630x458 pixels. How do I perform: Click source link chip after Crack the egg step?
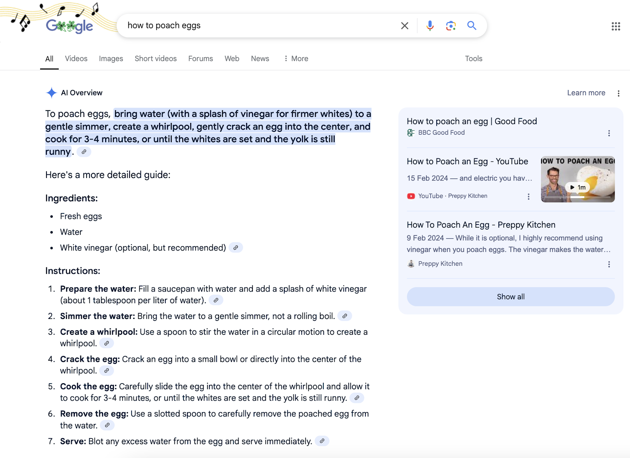point(106,371)
